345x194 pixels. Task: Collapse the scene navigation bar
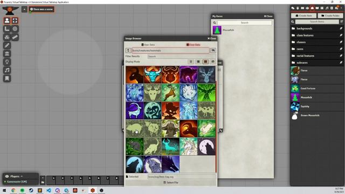click(24, 9)
